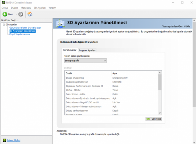Image resolution: width=196 pixels, height=144 pixels.
Task: Open the Home page house icon
Action: pyautogui.click(x=30, y=14)
